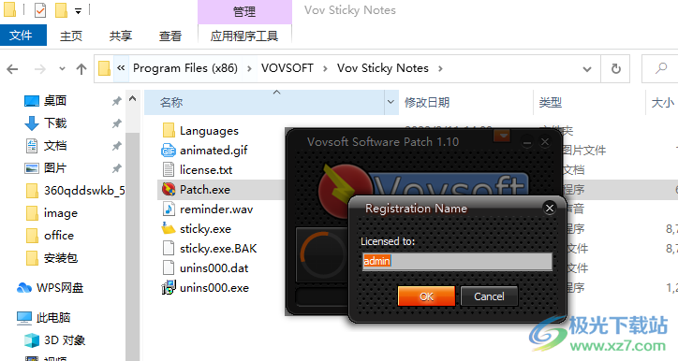Open 3D 对象 in navigation pane
The height and width of the screenshot is (361, 678).
(65, 340)
